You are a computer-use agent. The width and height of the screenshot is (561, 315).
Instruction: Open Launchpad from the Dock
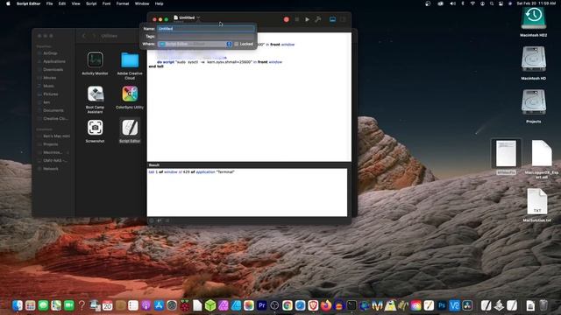coord(31,305)
